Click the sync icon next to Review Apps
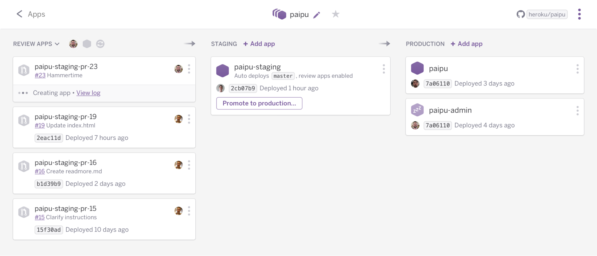597x256 pixels. click(x=100, y=44)
